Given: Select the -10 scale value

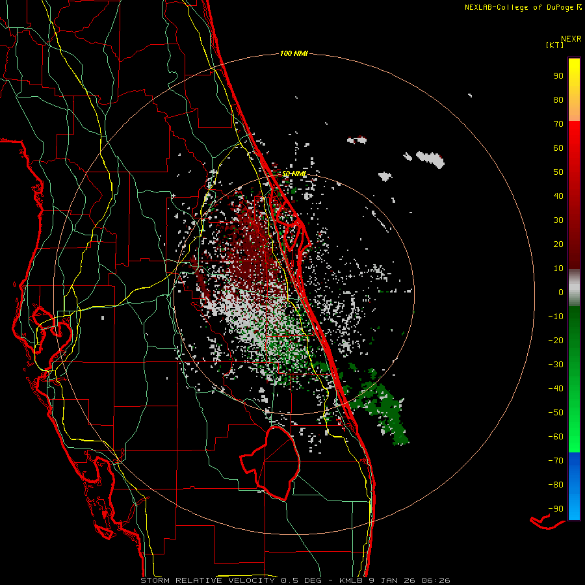Looking at the screenshot, I should point(556,317).
